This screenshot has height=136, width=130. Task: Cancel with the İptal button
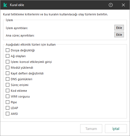pyautogui.click(x=116, y=129)
